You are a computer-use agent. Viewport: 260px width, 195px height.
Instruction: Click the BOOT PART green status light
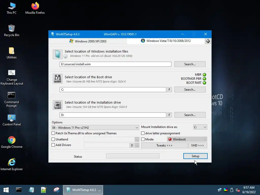tap(204, 83)
